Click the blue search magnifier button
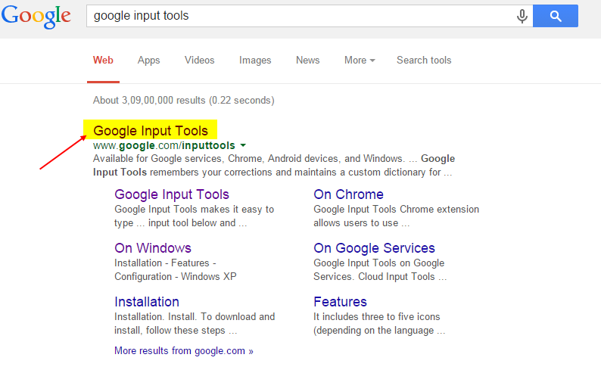This screenshot has width=601, height=370. coord(556,16)
